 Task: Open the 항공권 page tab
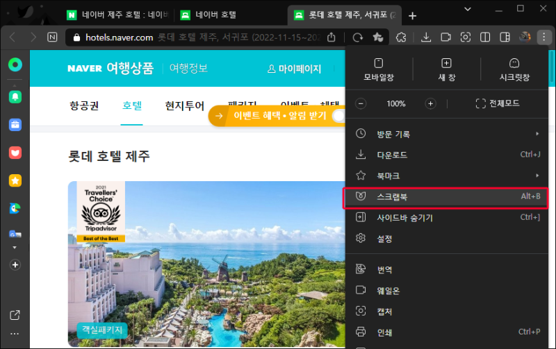coord(84,106)
